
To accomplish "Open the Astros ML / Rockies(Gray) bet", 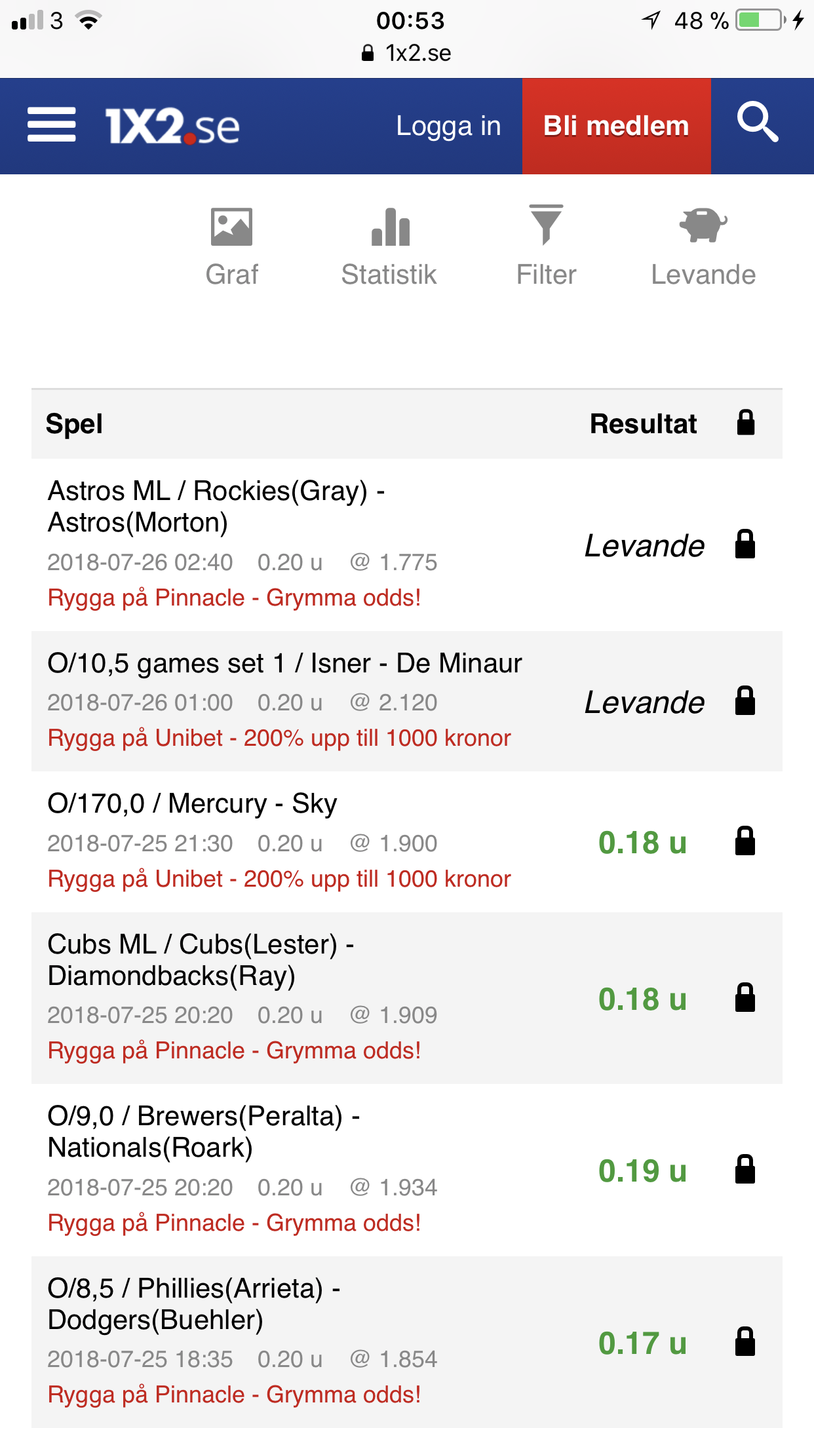I will tap(216, 507).
